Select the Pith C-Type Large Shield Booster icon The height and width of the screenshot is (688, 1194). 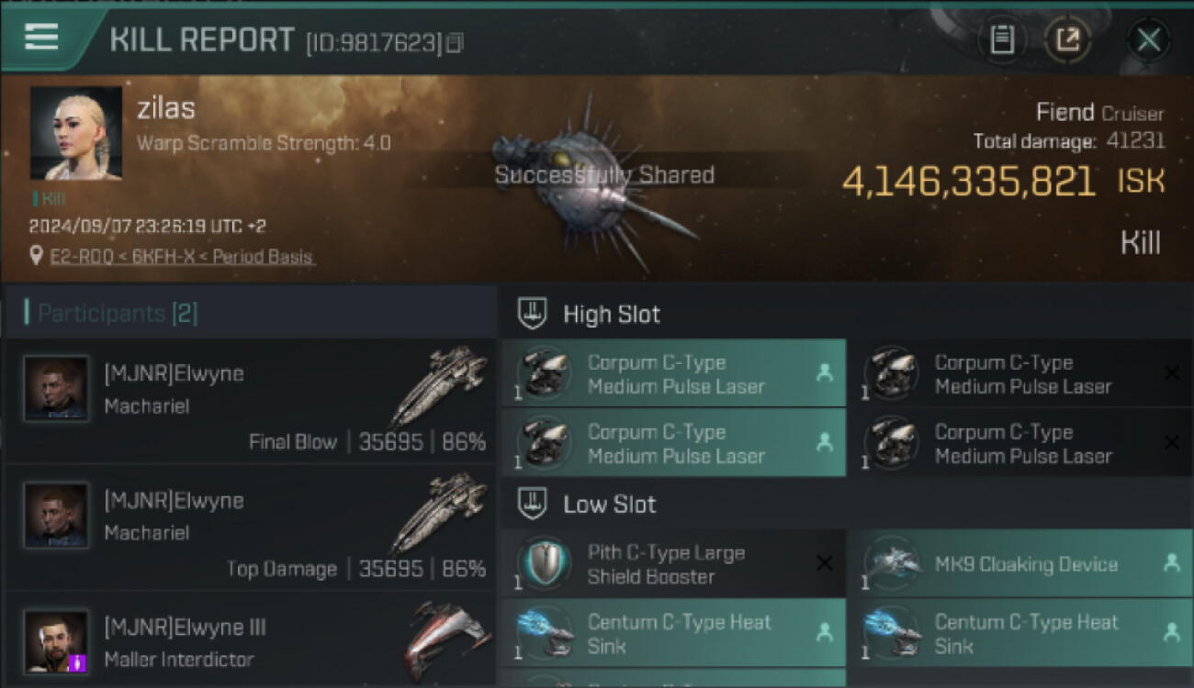coord(544,563)
